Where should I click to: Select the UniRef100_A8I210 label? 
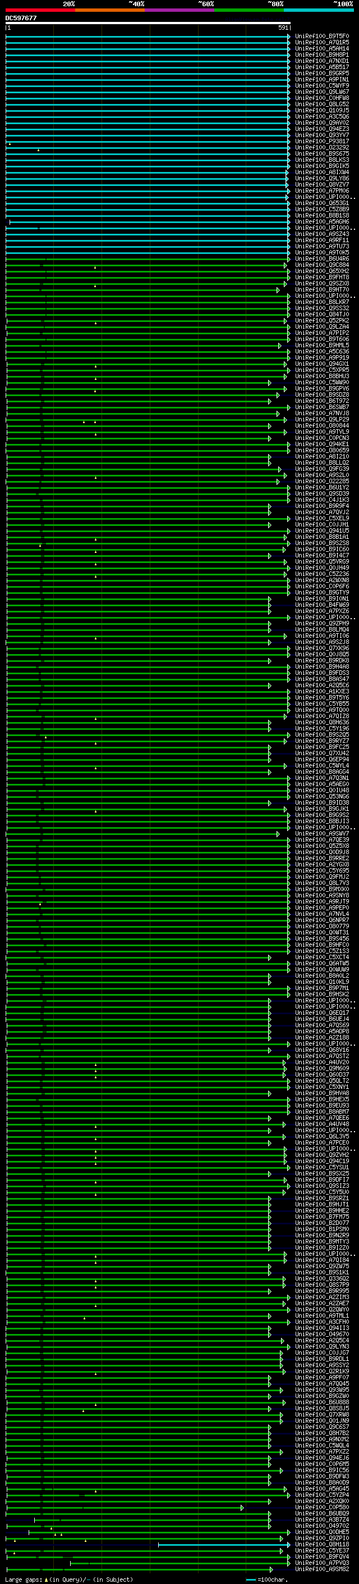point(322,457)
